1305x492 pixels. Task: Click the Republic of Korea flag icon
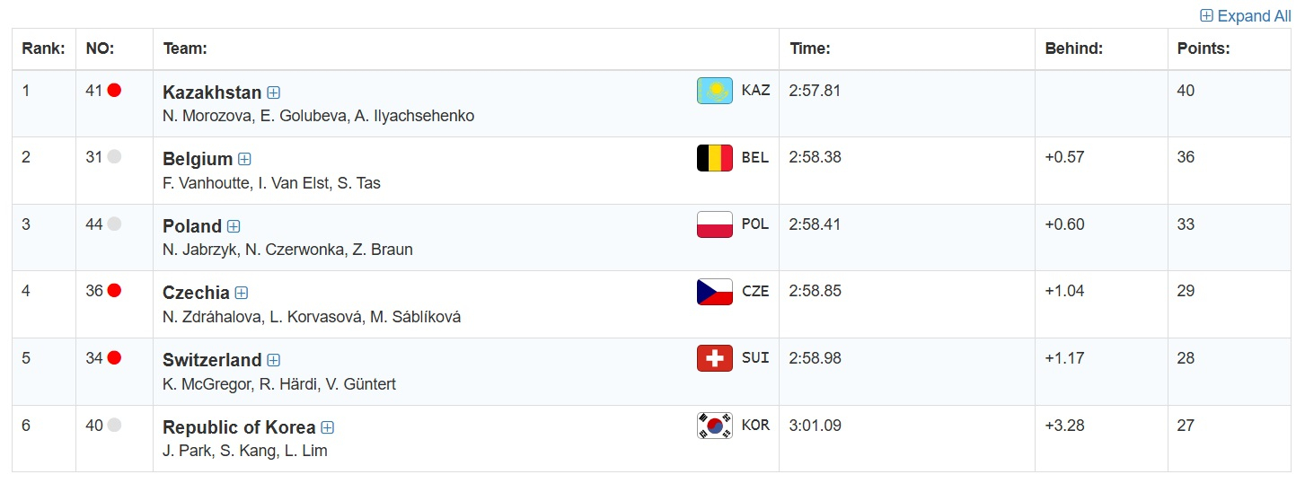tap(714, 426)
